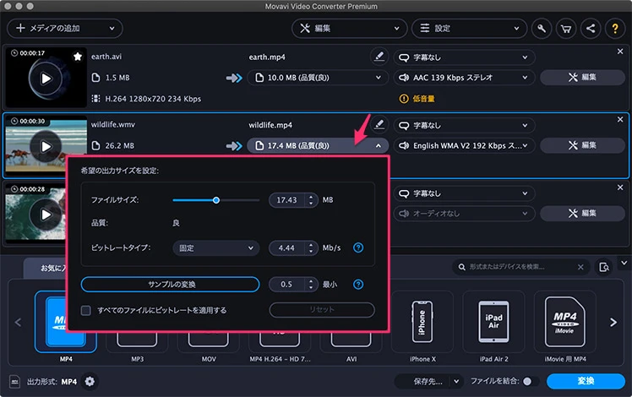Open save destination dropdown arrow
Image resolution: width=632 pixels, height=397 pixels.
[x=456, y=381]
